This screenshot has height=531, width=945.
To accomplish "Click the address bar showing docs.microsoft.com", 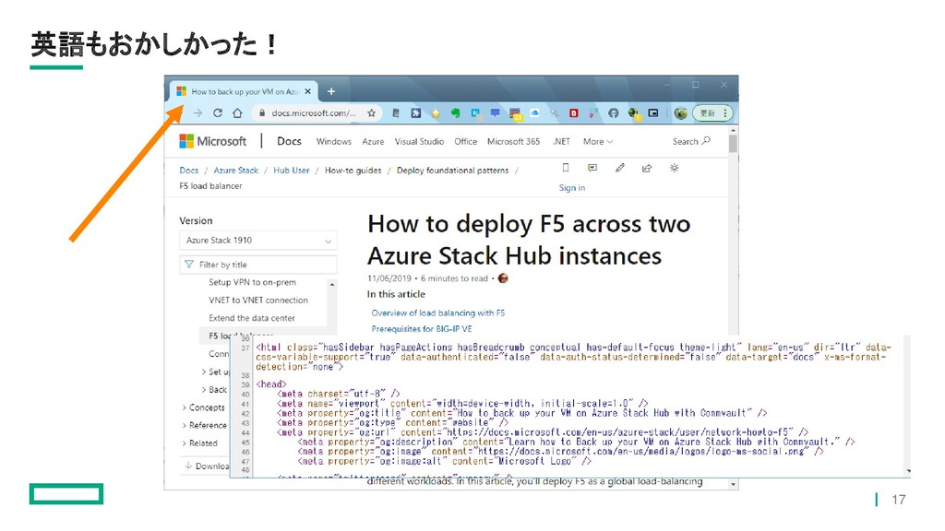I will tap(314, 112).
